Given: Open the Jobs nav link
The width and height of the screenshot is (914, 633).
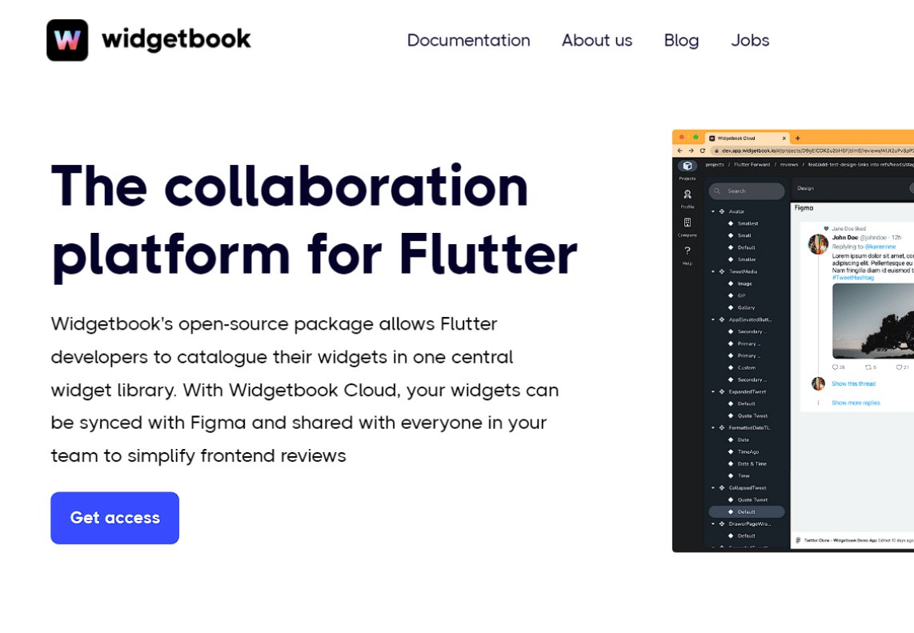Looking at the screenshot, I should (x=750, y=40).
